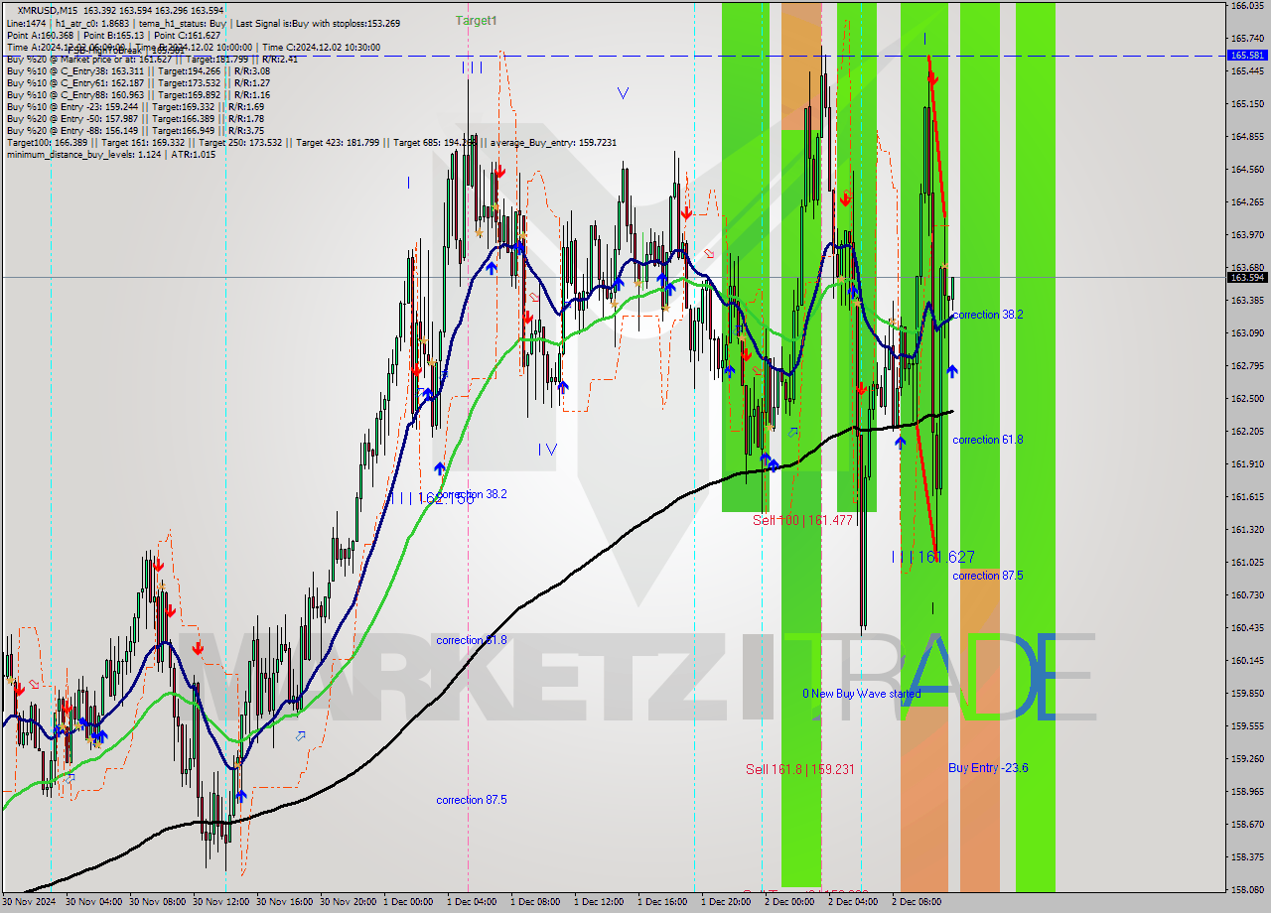
Task: Click the 159.260 price axis label
Action: pos(1247,759)
